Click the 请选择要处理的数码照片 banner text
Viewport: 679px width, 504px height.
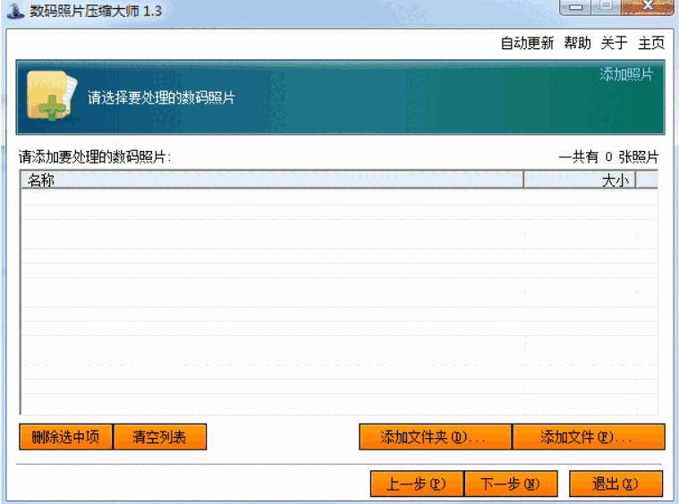point(161,97)
